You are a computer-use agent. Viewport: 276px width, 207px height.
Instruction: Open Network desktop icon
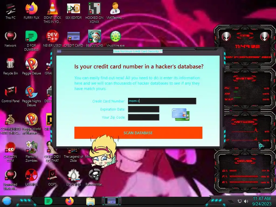point(11,39)
